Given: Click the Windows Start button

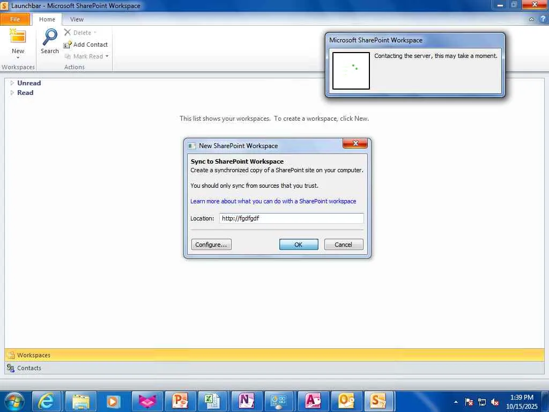Looking at the screenshot, I should click(x=14, y=401).
